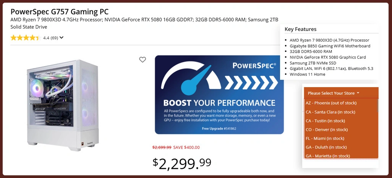This screenshot has width=392, height=178.
Task: Click the yellow star rating icons
Action: [x=25, y=38]
